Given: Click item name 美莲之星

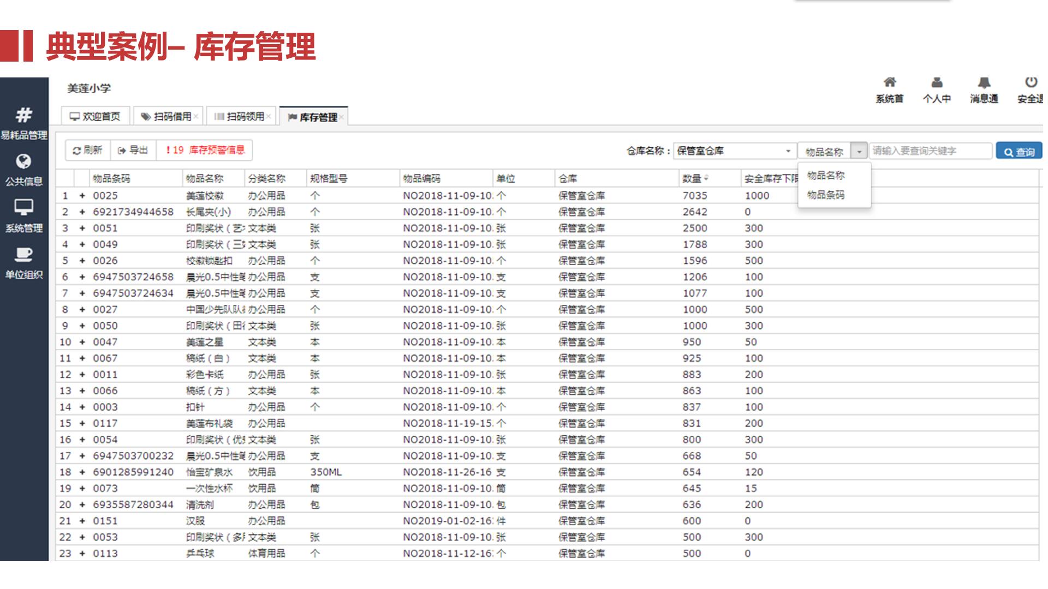Looking at the screenshot, I should click(x=205, y=342).
